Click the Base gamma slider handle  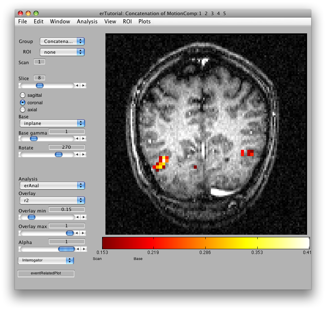34,138
